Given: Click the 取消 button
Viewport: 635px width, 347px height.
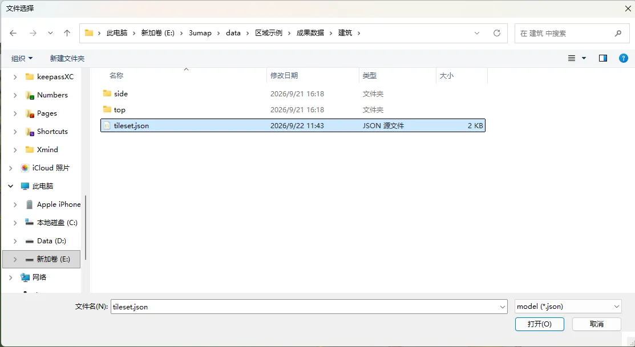Looking at the screenshot, I should tap(597, 324).
